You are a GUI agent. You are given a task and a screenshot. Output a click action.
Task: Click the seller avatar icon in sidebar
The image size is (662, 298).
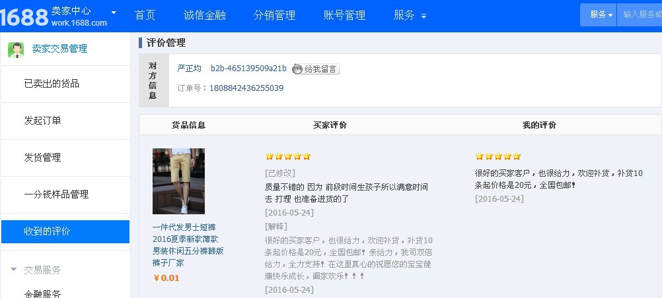(16, 49)
